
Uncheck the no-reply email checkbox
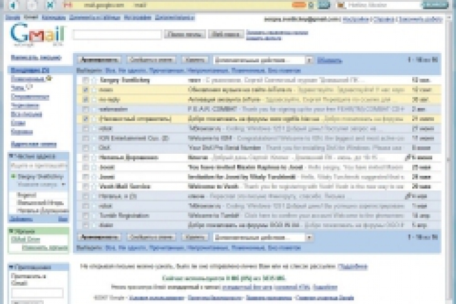pyautogui.click(x=86, y=99)
